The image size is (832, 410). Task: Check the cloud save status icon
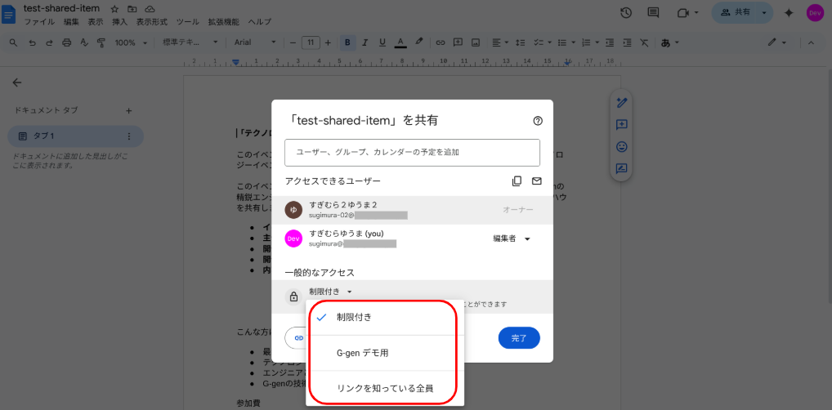(x=150, y=9)
